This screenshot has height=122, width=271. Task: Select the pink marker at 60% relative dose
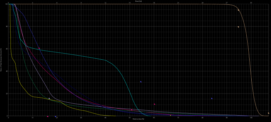coord(154,104)
